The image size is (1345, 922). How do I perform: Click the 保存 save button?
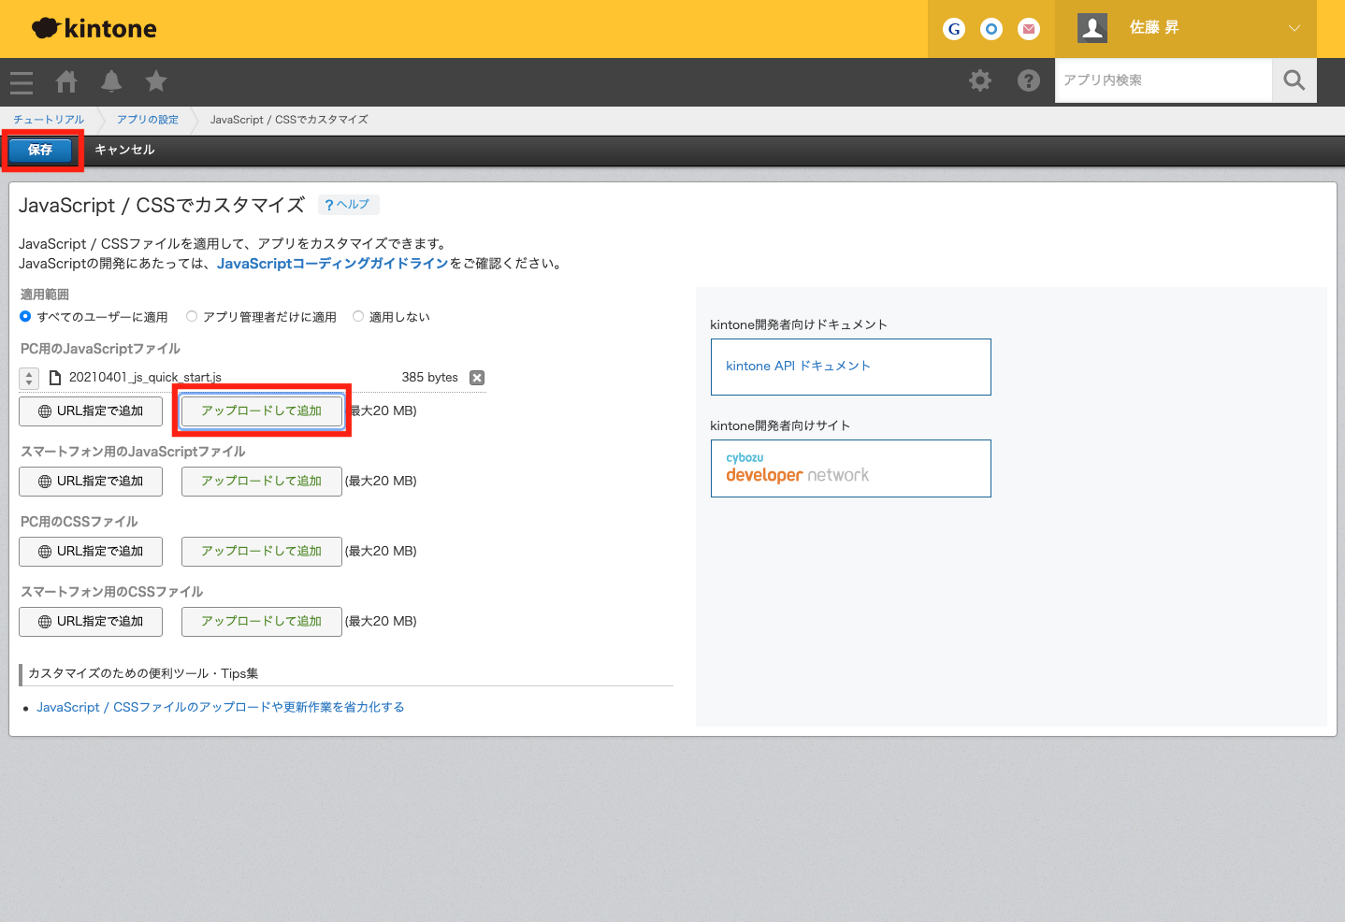coord(40,150)
